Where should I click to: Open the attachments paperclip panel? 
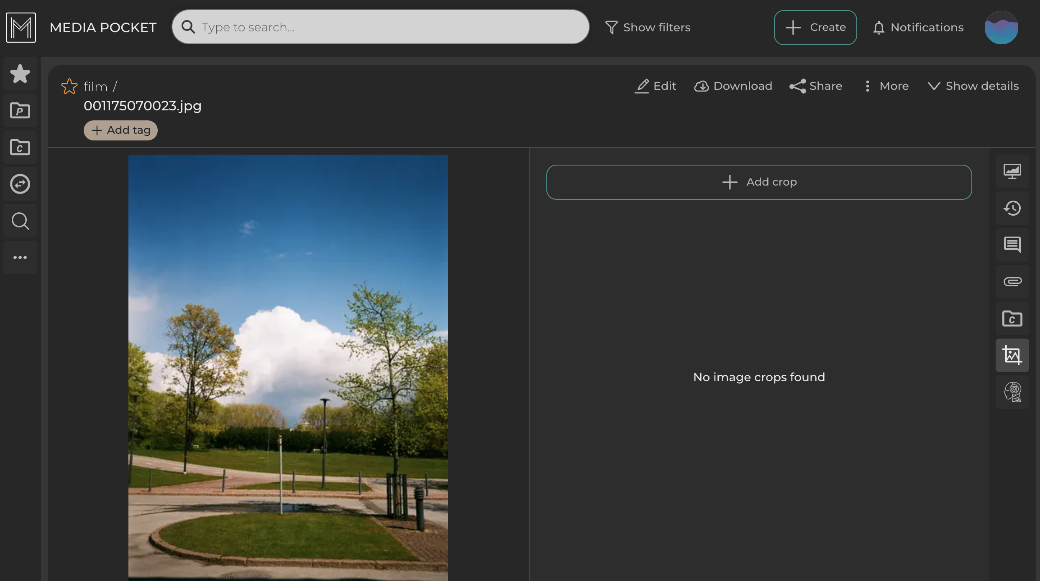pyautogui.click(x=1012, y=282)
